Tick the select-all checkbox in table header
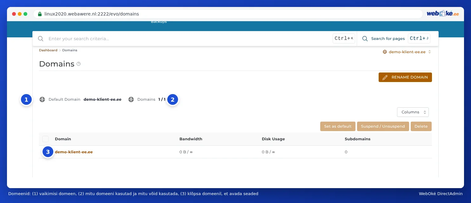The height and width of the screenshot is (203, 471). (45, 139)
